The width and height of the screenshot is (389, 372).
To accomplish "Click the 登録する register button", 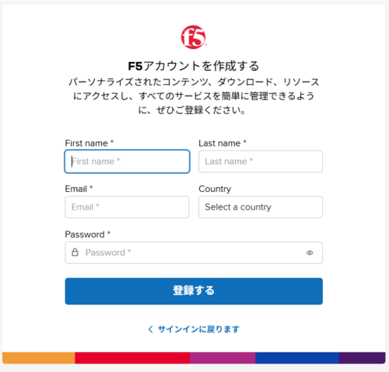I will coord(194,291).
